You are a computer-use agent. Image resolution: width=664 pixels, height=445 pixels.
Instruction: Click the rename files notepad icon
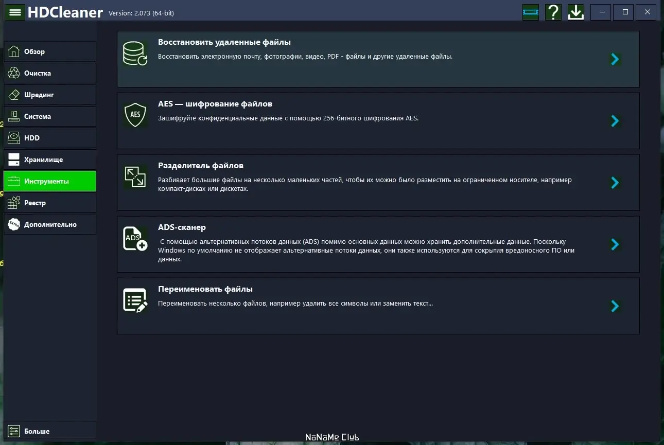click(x=135, y=300)
